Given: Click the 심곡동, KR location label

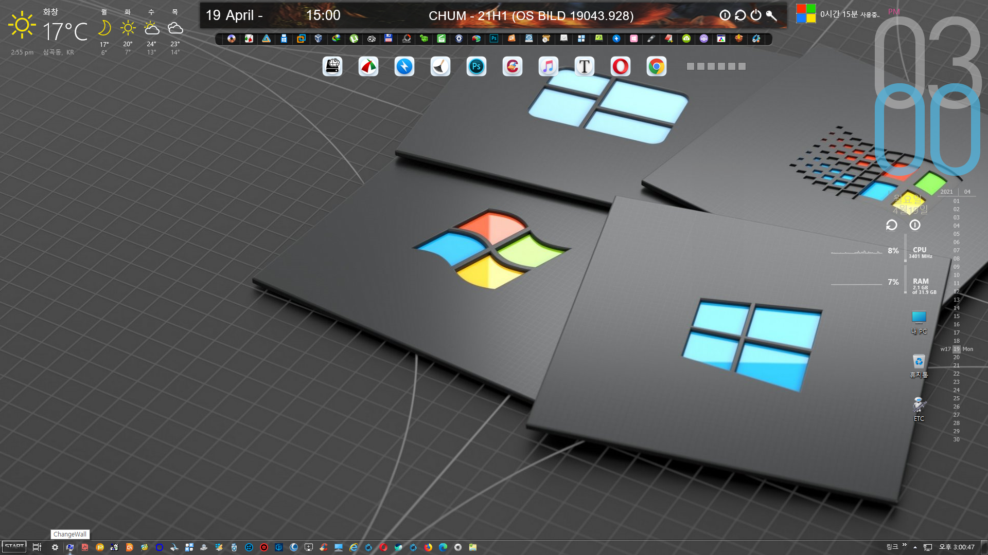Looking at the screenshot, I should tap(59, 52).
